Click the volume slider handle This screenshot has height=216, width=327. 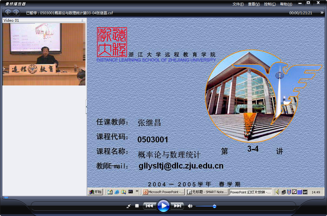pos(214,206)
